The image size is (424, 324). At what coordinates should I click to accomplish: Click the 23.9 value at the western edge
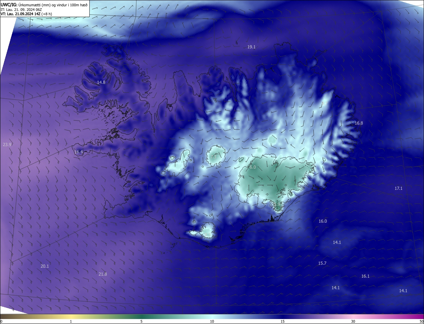7,144
